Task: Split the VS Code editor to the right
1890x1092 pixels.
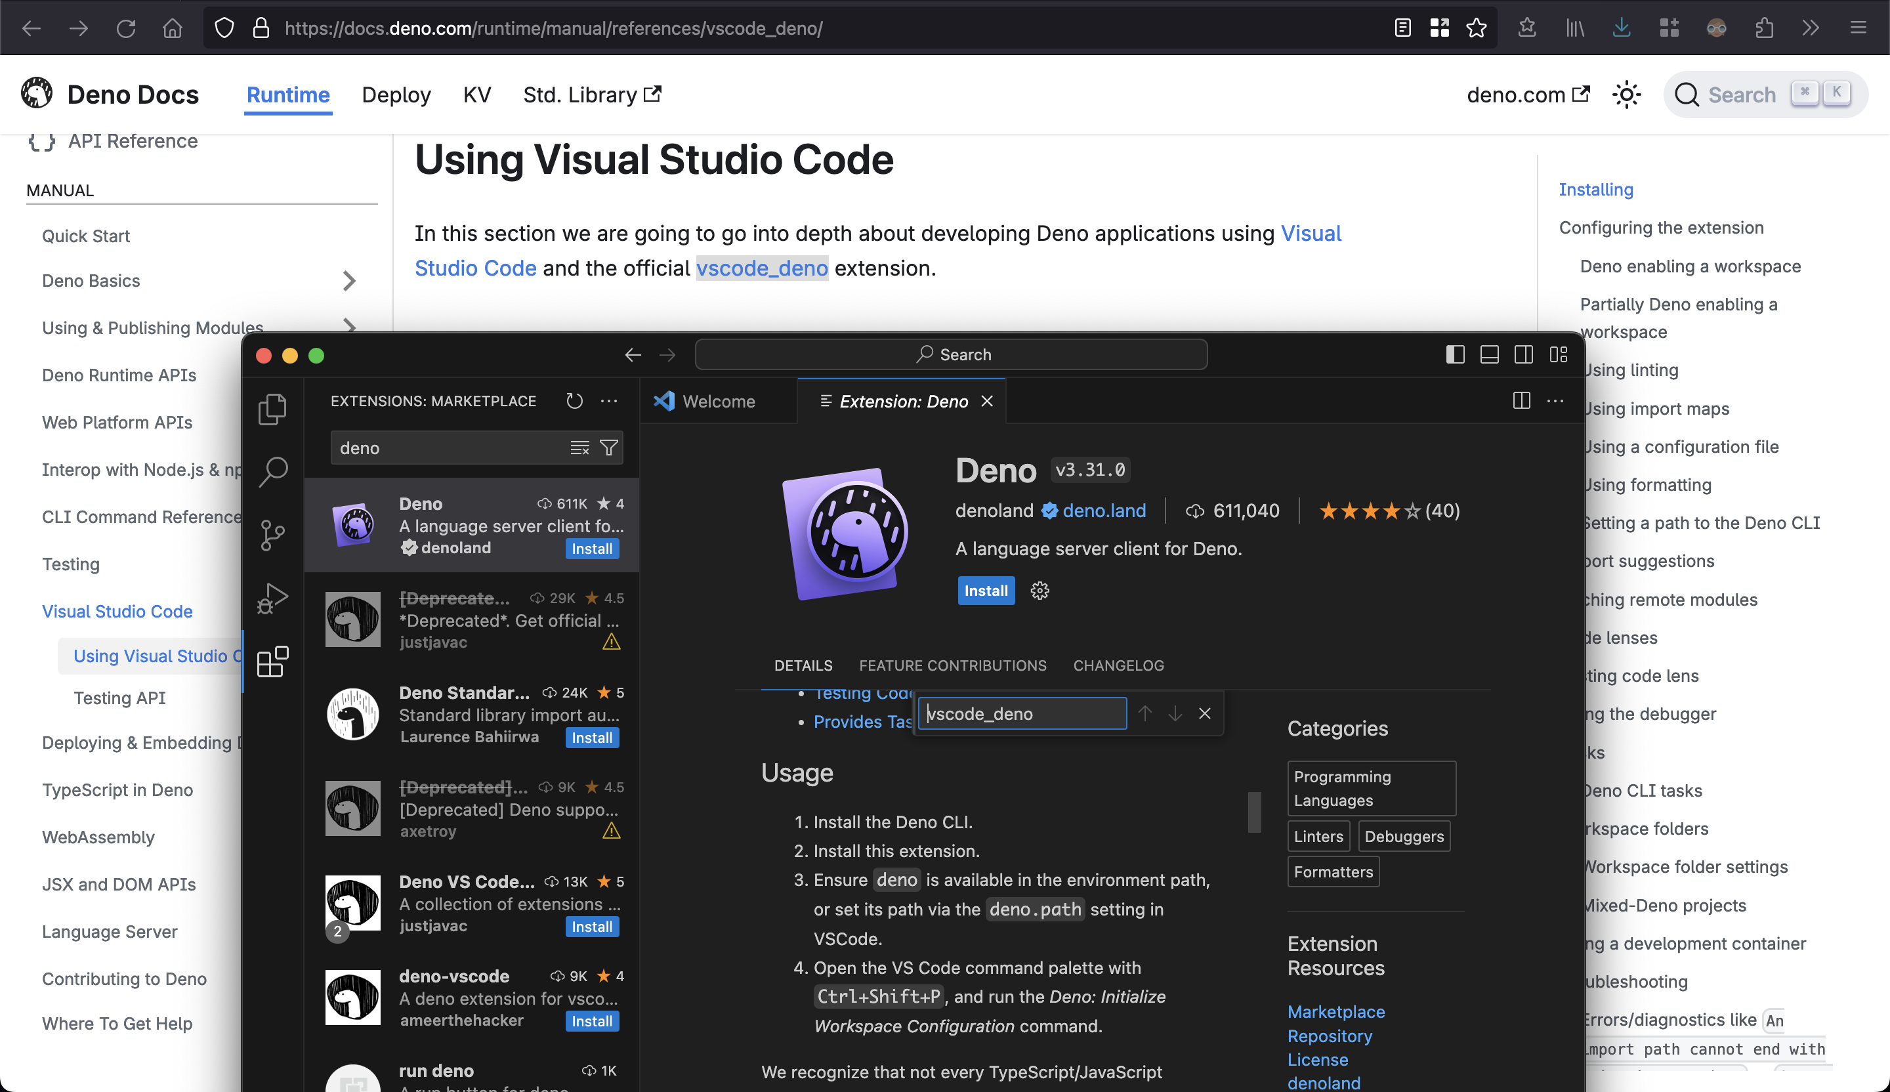Action: click(1522, 401)
